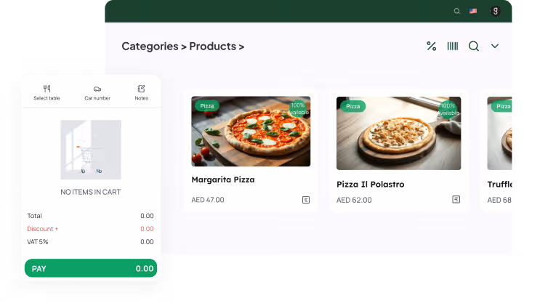This screenshot has width=548, height=306.
Task: Click the percent discount icon
Action: [431, 46]
